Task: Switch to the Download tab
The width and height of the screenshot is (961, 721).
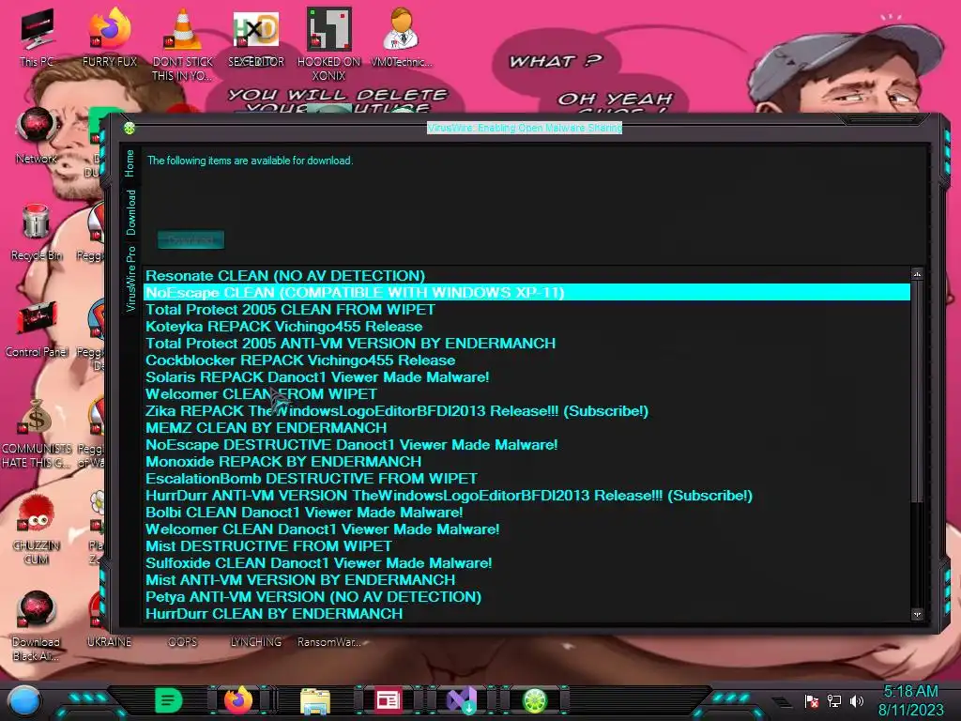Action: 130,212
